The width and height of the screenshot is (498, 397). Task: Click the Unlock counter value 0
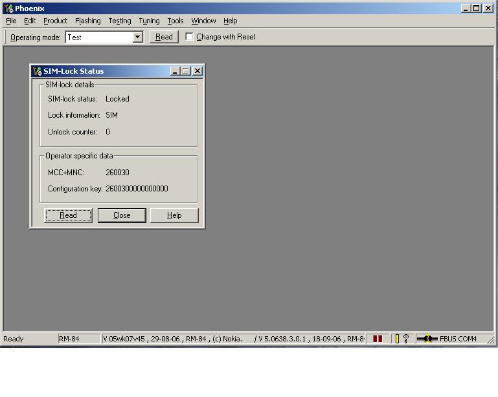pos(108,132)
